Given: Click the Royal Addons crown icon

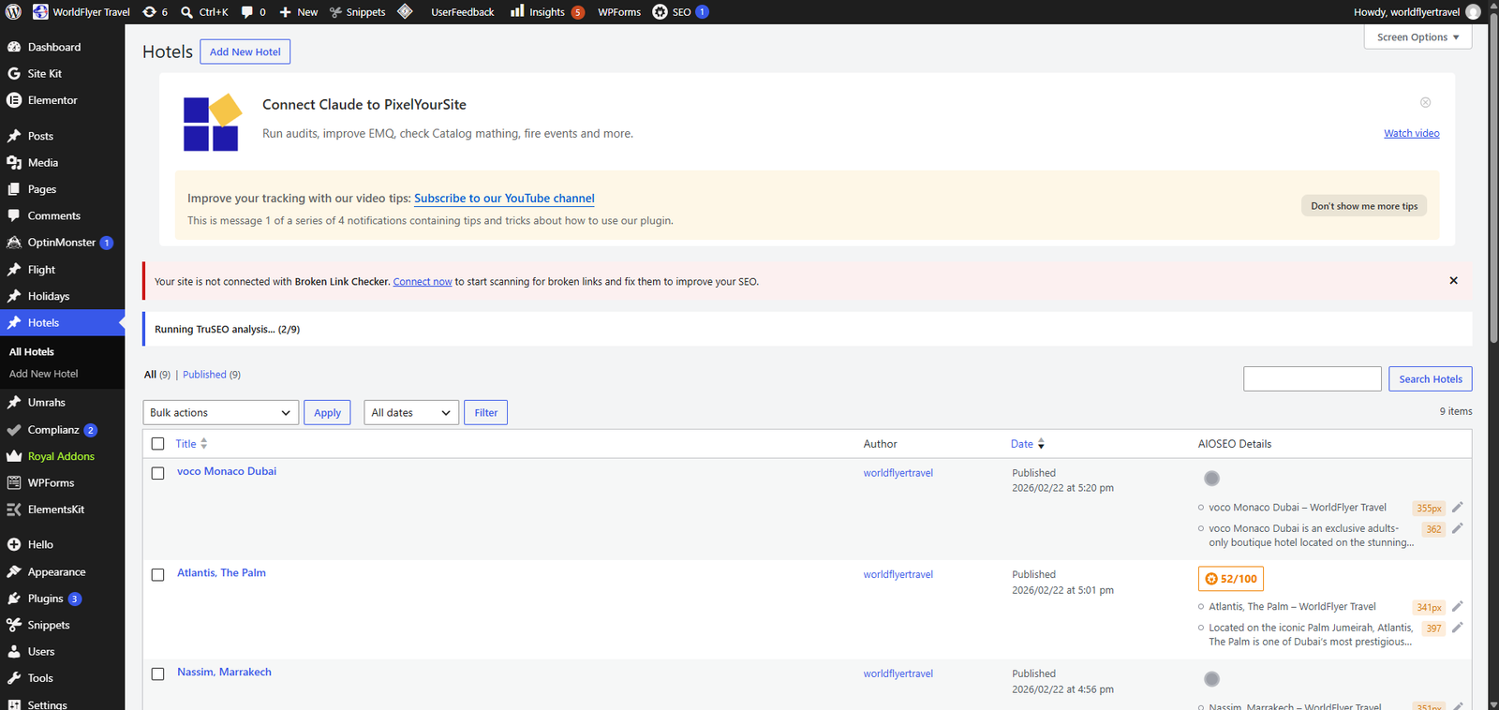Looking at the screenshot, I should point(14,456).
